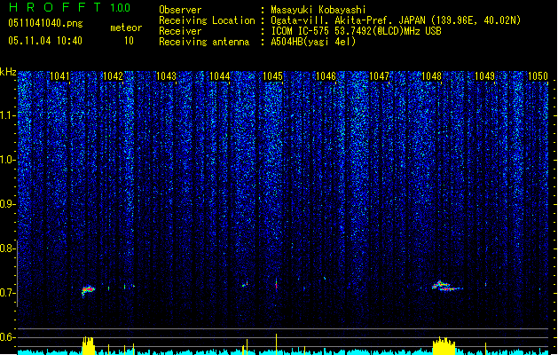Select the meteor count value 10

[129, 41]
